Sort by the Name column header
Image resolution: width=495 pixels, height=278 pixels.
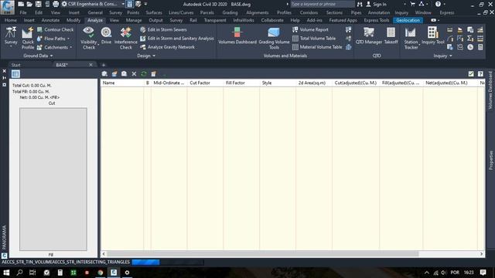tap(122, 83)
